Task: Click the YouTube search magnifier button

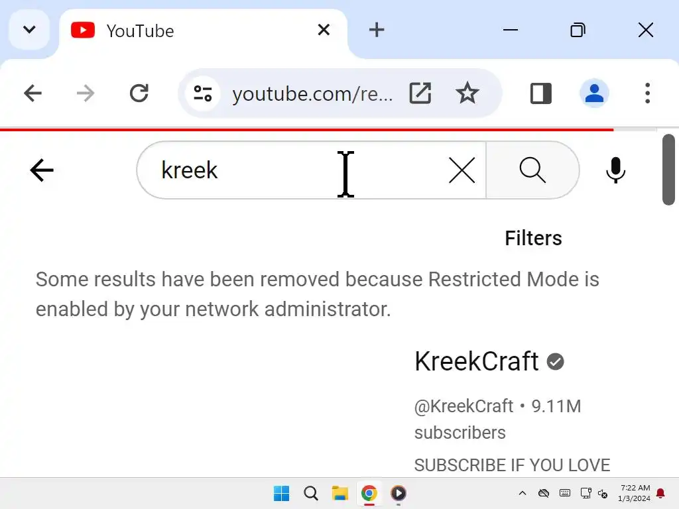Action: click(x=532, y=170)
